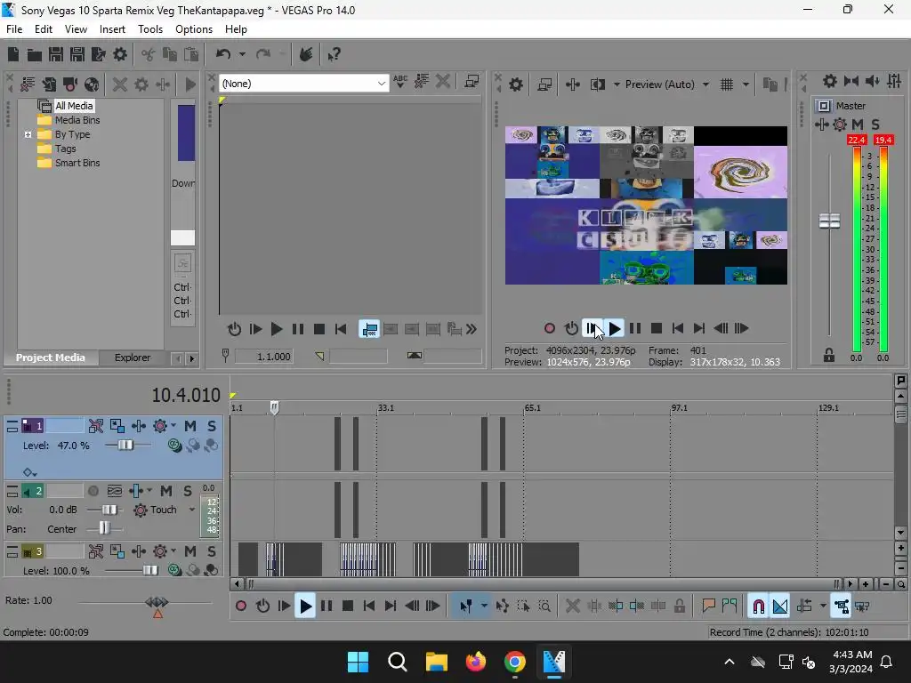Viewport: 911px width, 683px height.
Task: Adjust track 2 Vol slider
Action: pyautogui.click(x=109, y=510)
